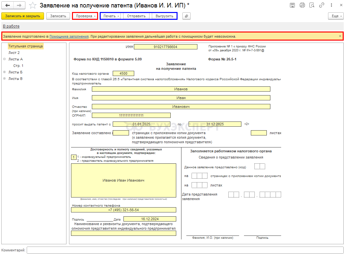Open the 'Помощнике заполнения' link
The width and height of the screenshot is (344, 254).
point(69,36)
